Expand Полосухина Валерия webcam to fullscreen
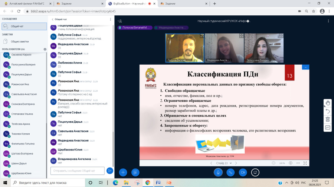 pyautogui.click(x=281, y=36)
